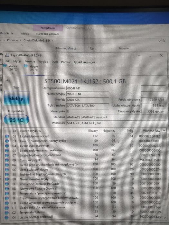
Task: Click the blue dobry health status button
Action: (17, 98)
